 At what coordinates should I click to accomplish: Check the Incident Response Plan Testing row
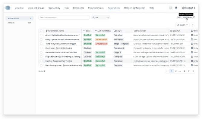point(41,61)
